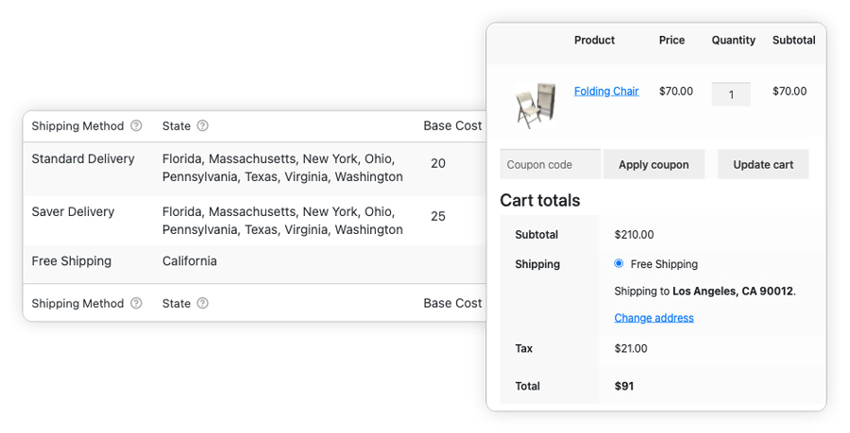Click the quantity field for Folding Chair
The width and height of the screenshot is (850, 433).
(731, 94)
